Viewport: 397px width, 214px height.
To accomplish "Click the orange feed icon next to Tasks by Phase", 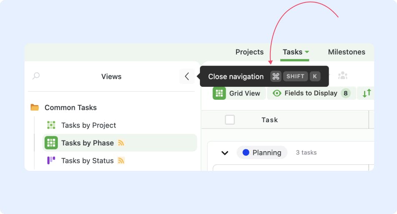I will (121, 143).
